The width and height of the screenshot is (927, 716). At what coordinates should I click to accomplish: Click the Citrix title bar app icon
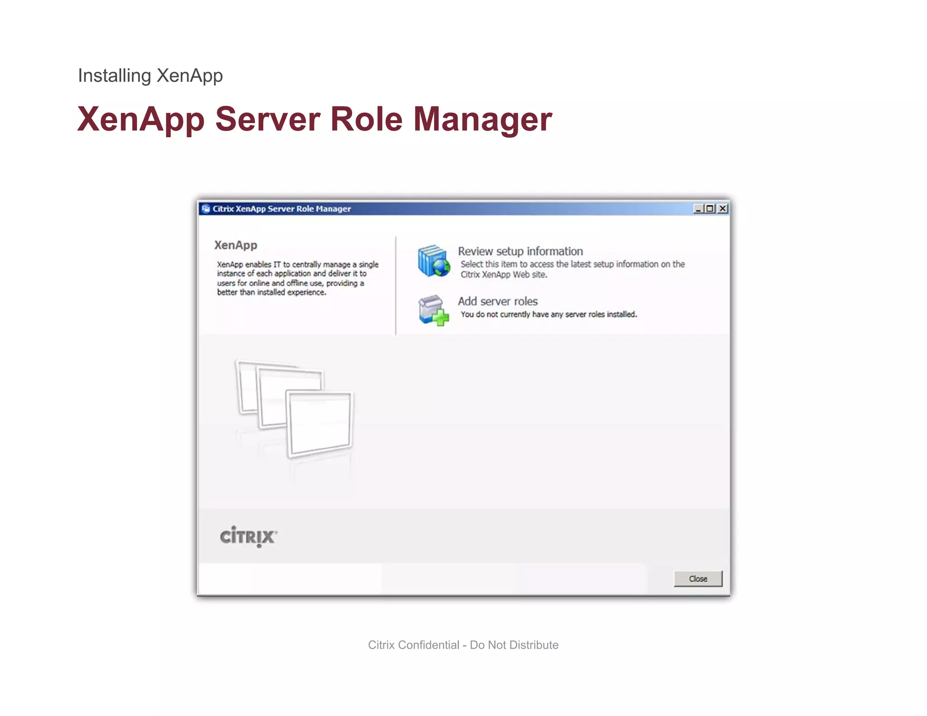click(206, 209)
